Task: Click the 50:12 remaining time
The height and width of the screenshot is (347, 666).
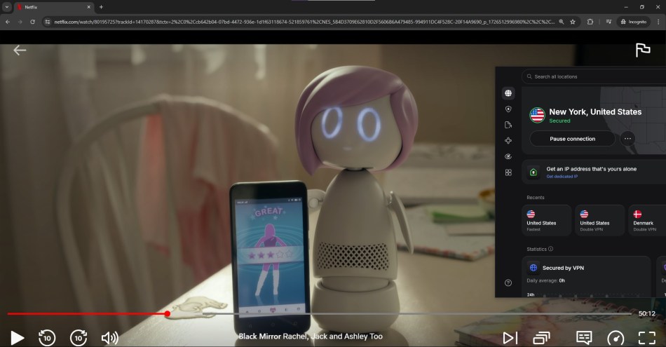Action: tap(647, 314)
